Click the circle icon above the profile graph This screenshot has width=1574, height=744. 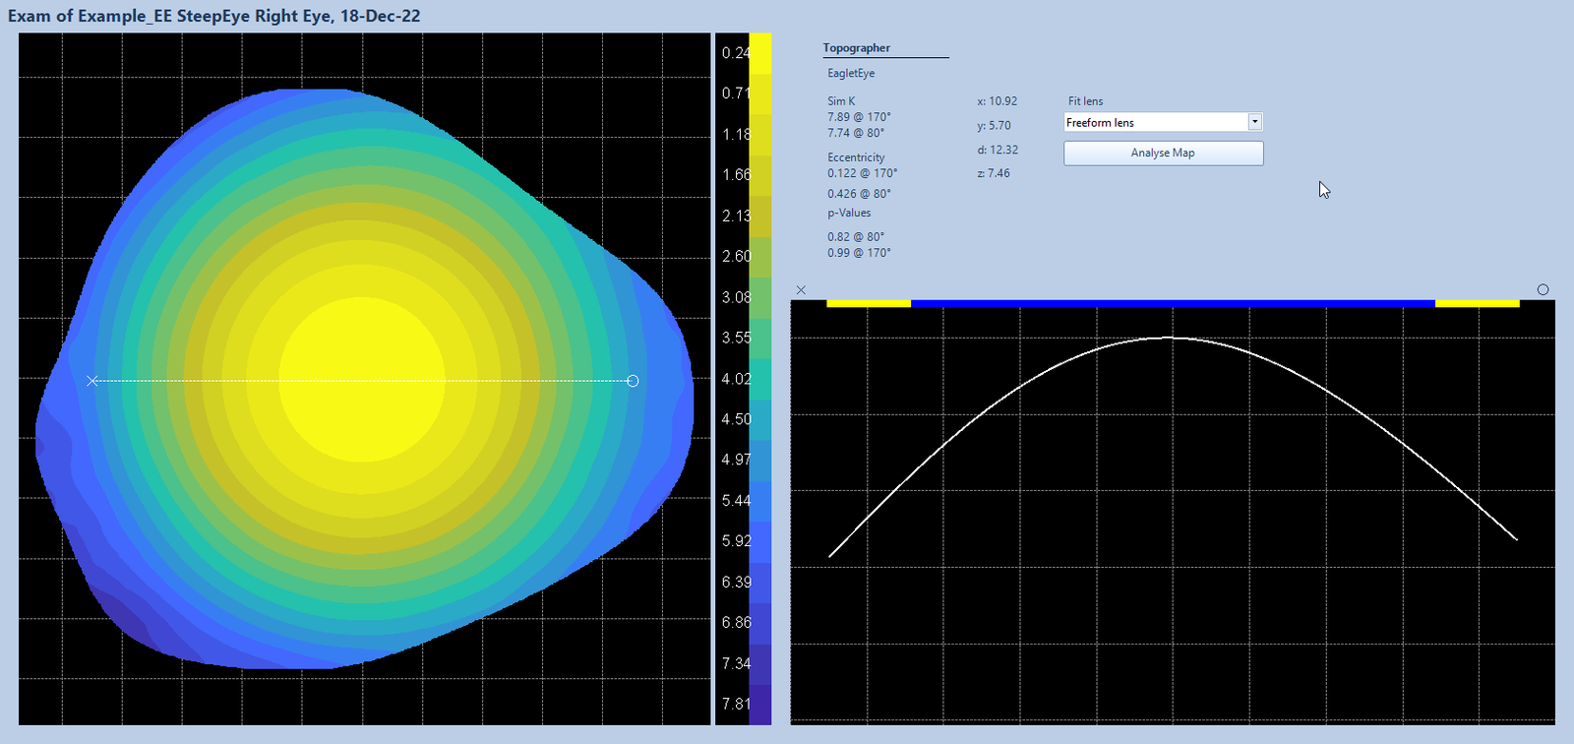coord(1543,289)
